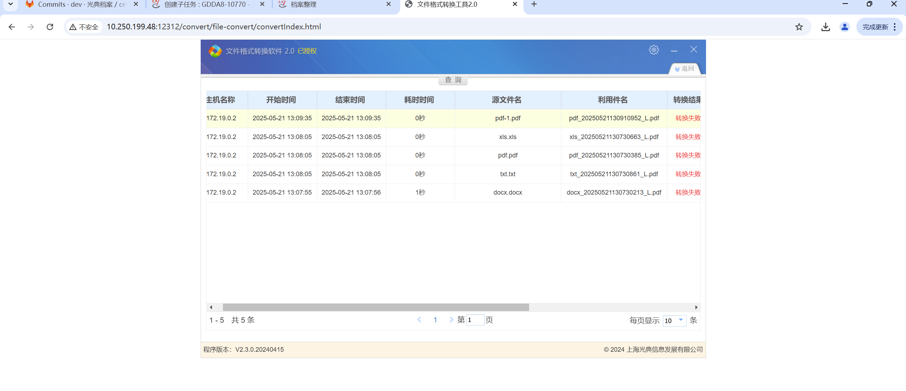This screenshot has height=391, width=906.
Task: Click the 1秒 duration cell
Action: click(420, 192)
